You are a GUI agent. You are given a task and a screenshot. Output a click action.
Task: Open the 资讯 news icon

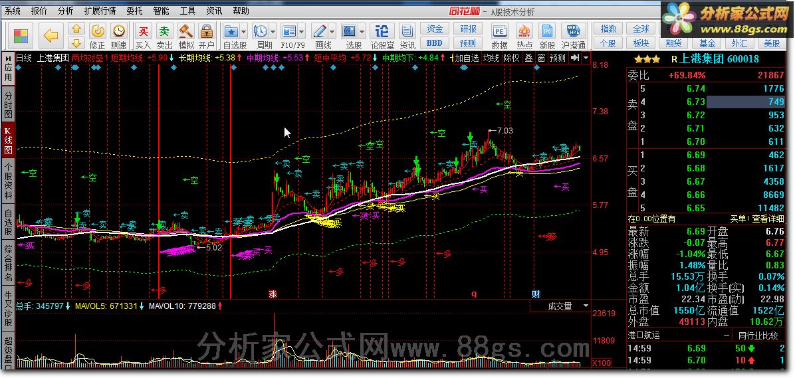tap(407, 31)
